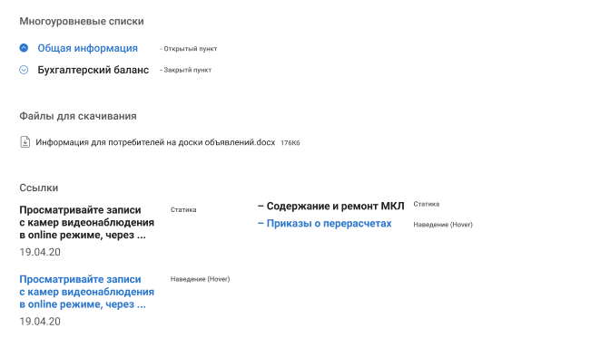Open the blue Просматривайте записи hovered headline
610x347 pixels.
click(x=87, y=292)
